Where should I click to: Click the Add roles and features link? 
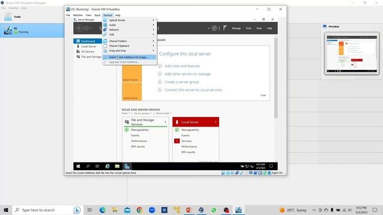pos(182,66)
